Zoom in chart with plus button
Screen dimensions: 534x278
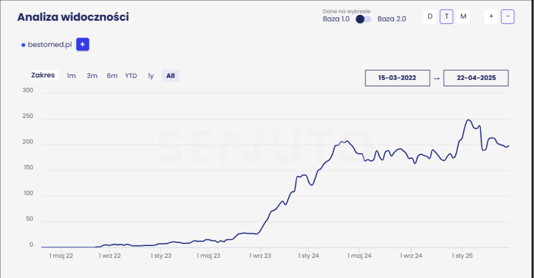coord(491,16)
